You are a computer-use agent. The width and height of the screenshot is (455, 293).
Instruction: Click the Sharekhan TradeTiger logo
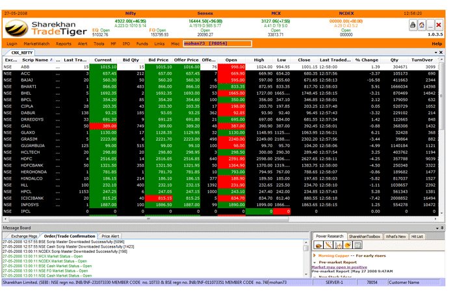(x=46, y=28)
